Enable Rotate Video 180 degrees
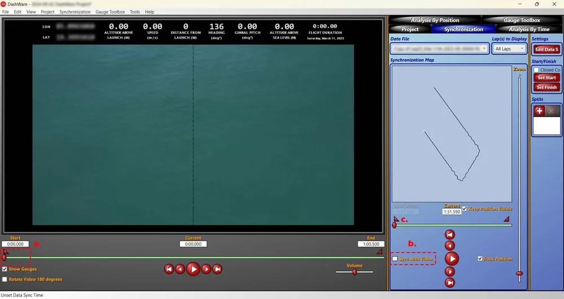564x299 pixels. (x=5, y=279)
